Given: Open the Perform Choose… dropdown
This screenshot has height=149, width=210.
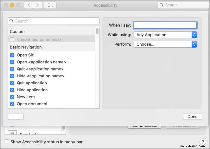Looking at the screenshot, I should click(x=165, y=44).
